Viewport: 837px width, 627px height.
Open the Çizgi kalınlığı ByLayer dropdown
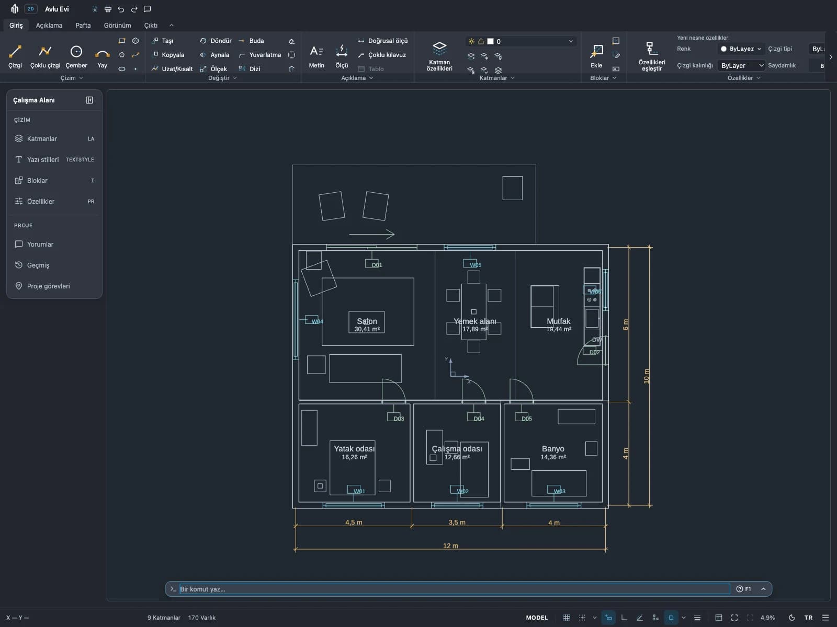[742, 65]
